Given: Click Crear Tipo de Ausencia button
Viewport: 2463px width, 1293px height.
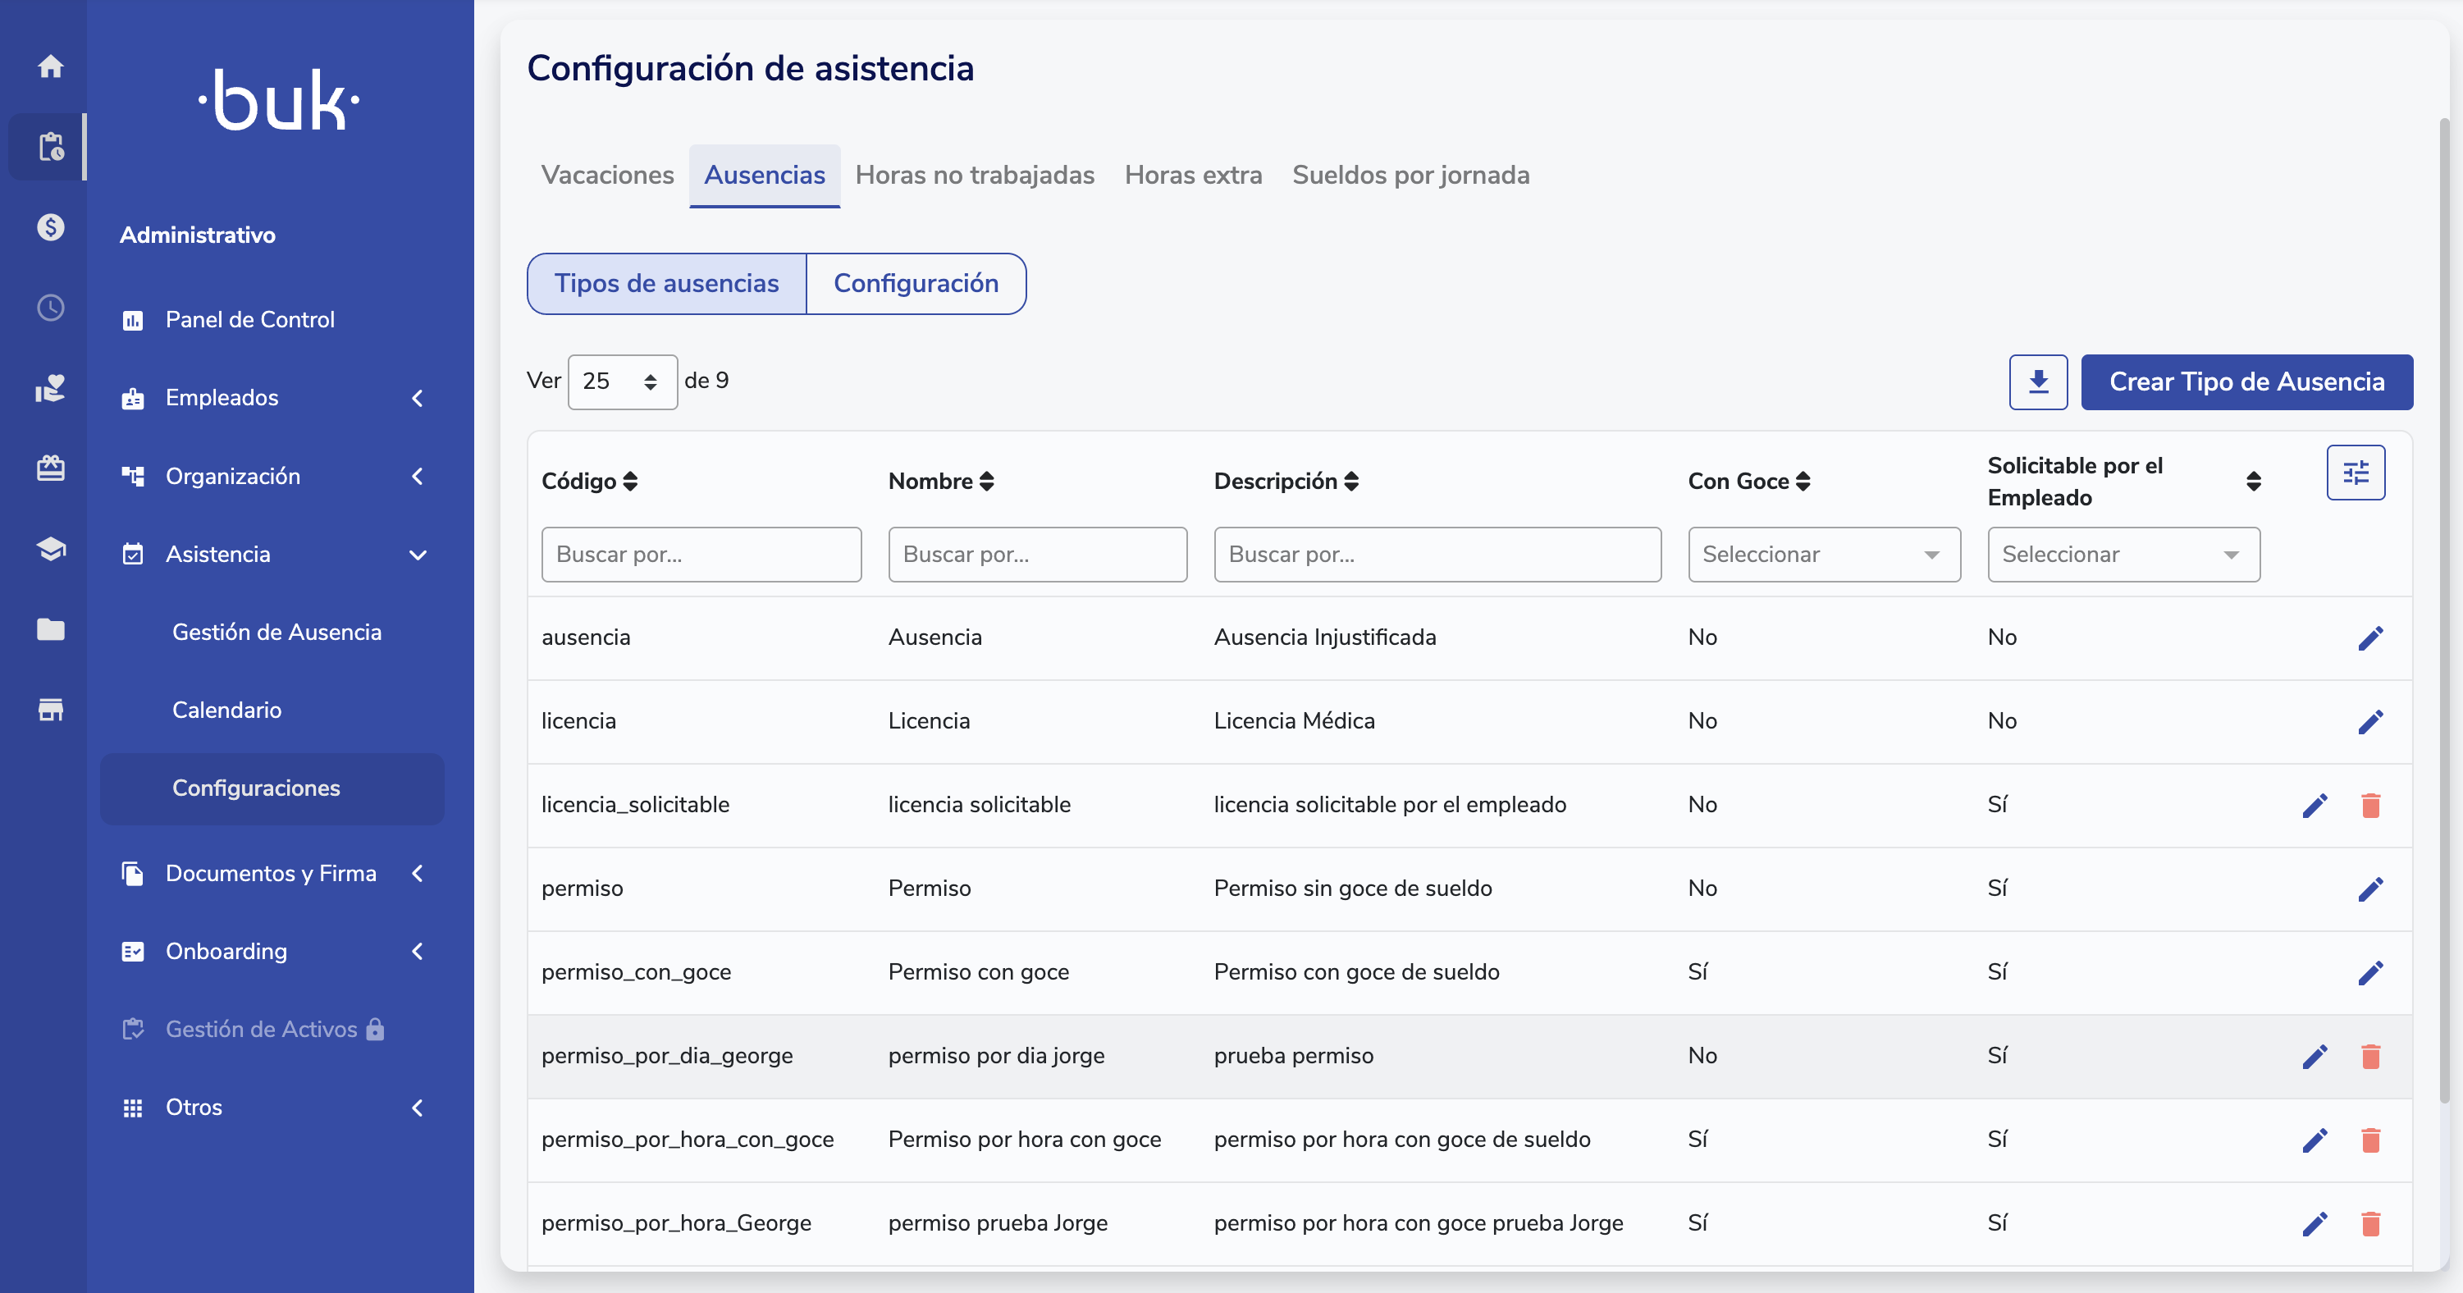Looking at the screenshot, I should (x=2246, y=382).
